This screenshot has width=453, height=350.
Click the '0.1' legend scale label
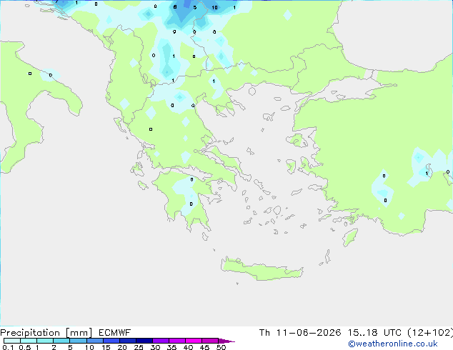(x=8, y=347)
